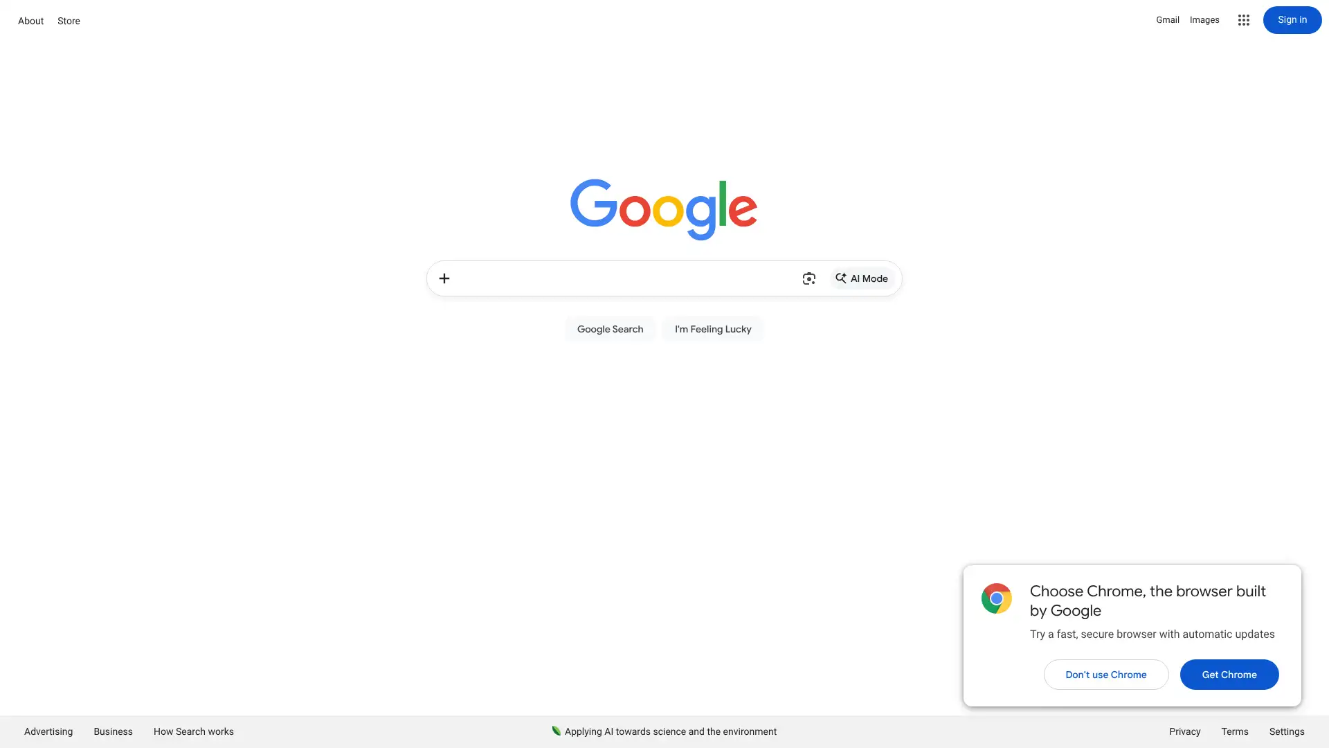Click the AI Mode sparkle search icon
This screenshot has width=1329, height=748.
[x=840, y=278]
